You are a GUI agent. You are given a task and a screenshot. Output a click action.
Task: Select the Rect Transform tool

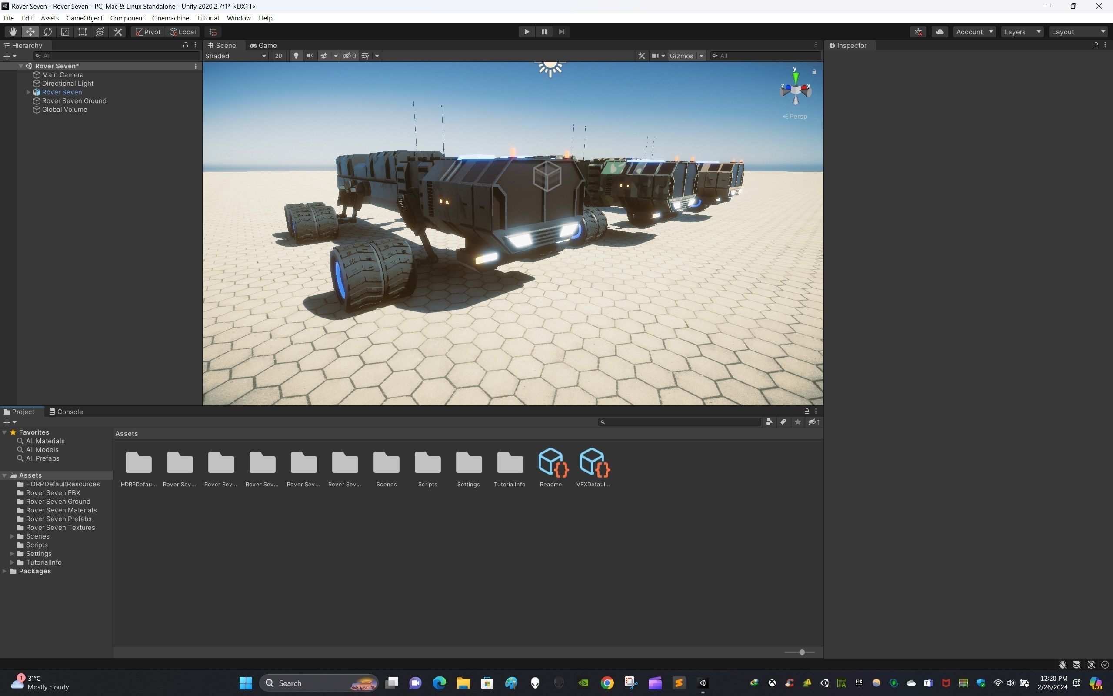pos(82,32)
